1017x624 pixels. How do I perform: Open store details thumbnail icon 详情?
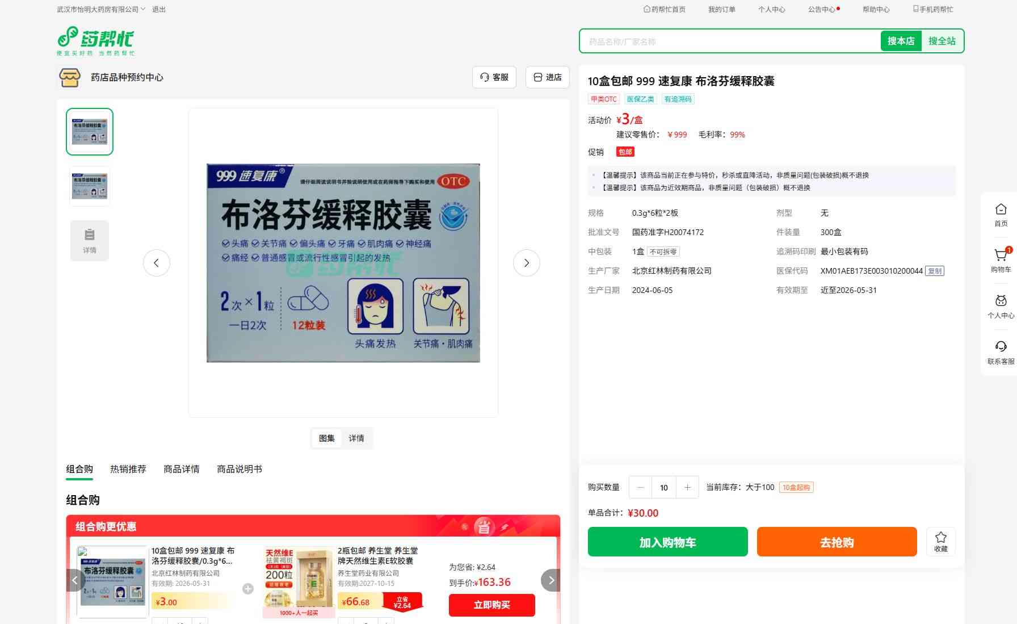click(90, 241)
